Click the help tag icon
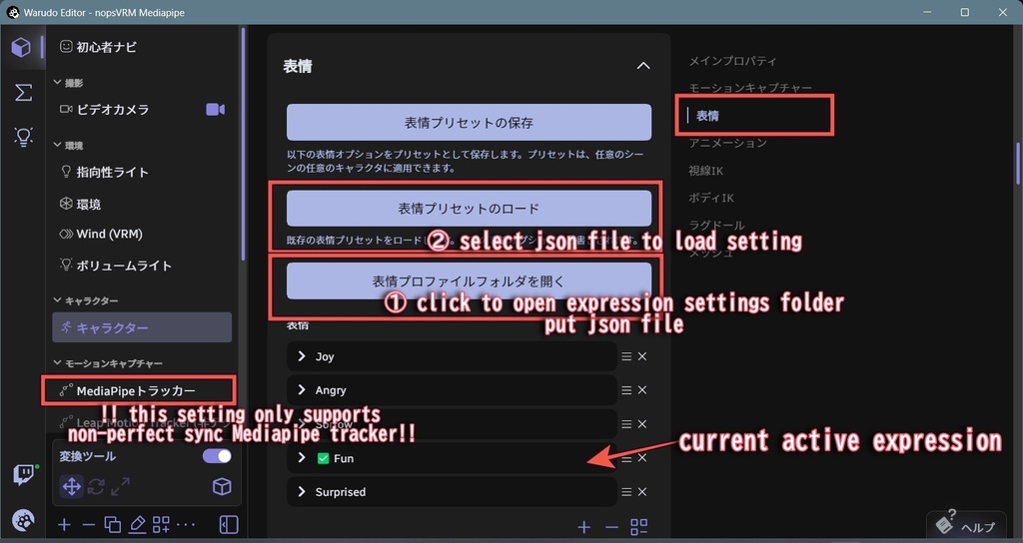The width and height of the screenshot is (1023, 543). (945, 523)
